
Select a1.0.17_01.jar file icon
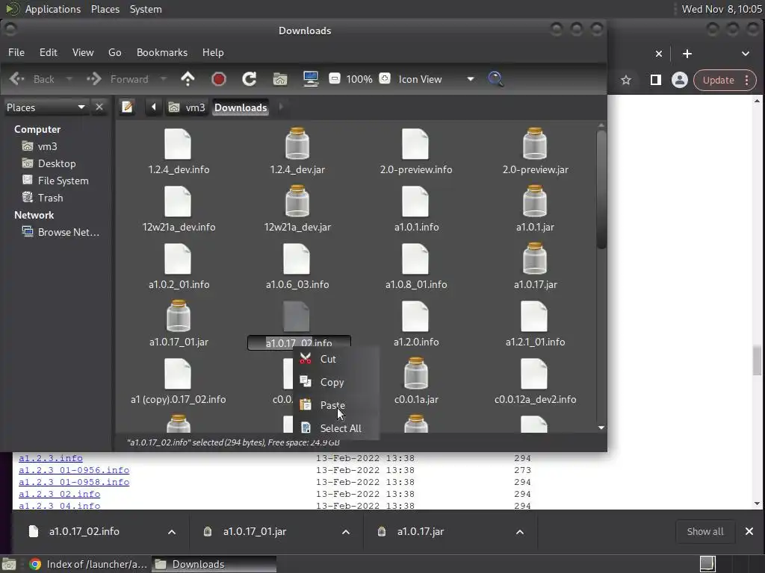(x=178, y=316)
